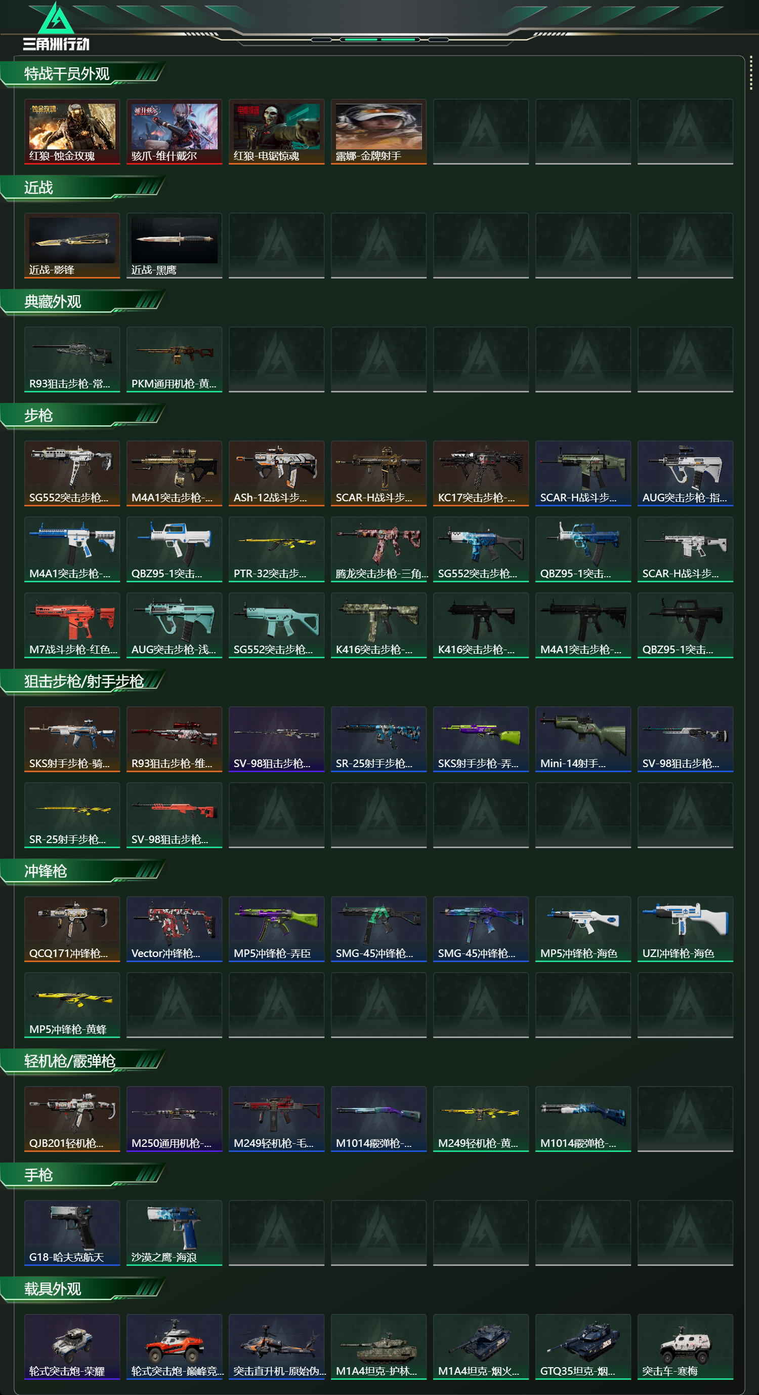Screen dimensions: 759x1395
Task: Click the 突击车-寒梅 vehicle skin
Action: pyautogui.click(x=686, y=1347)
